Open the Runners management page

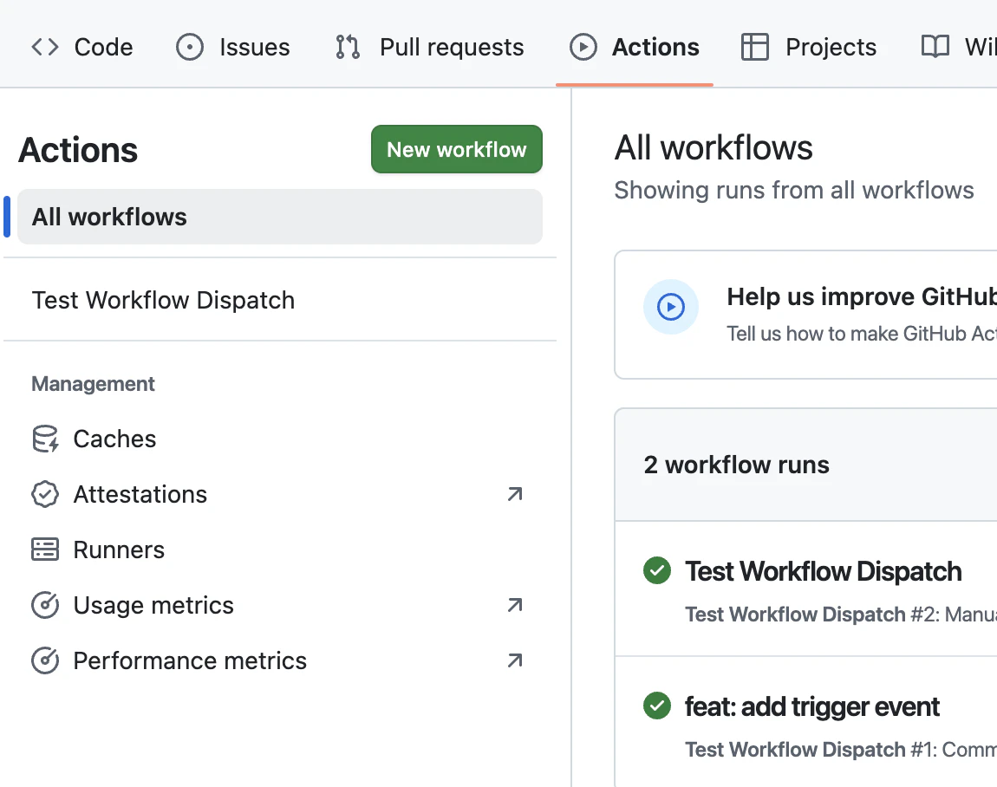(119, 550)
